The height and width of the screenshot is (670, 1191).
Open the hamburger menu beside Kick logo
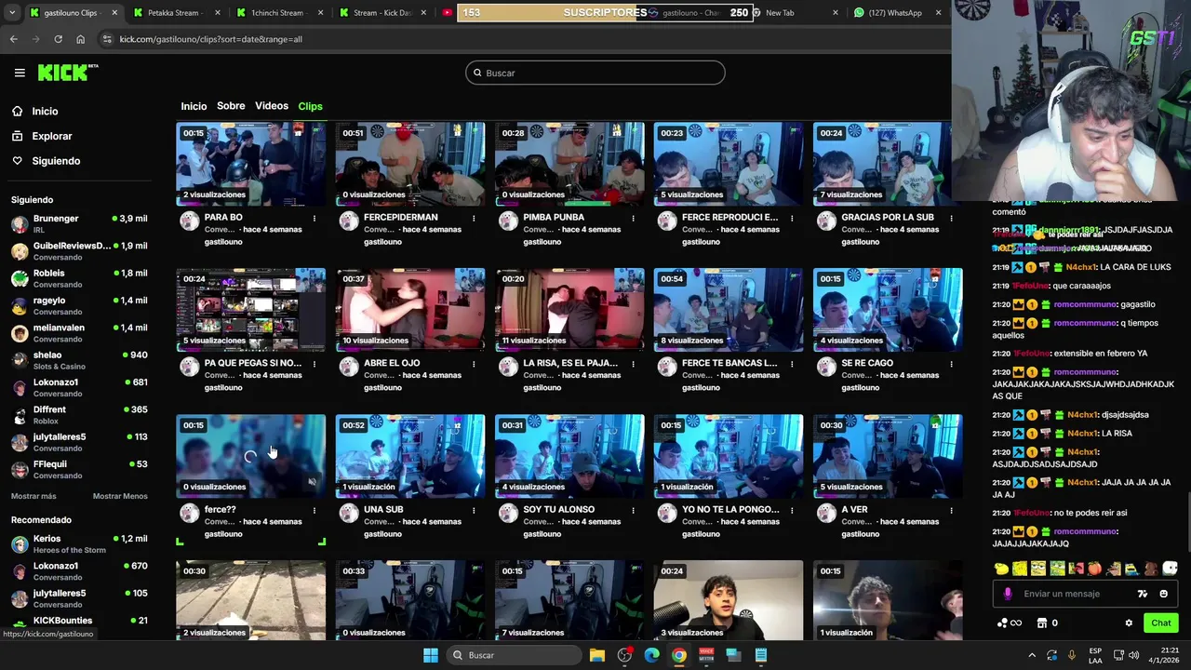[20, 73]
